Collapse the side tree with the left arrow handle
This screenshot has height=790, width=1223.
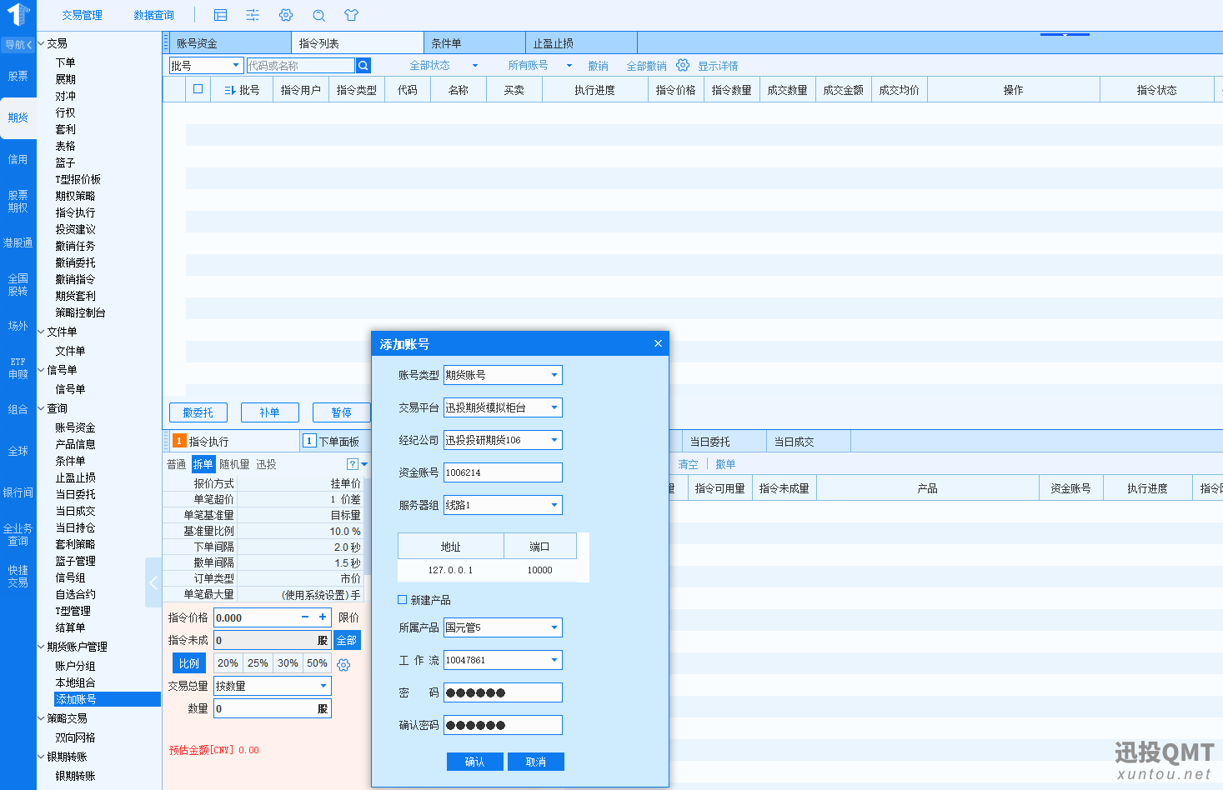pos(153,583)
